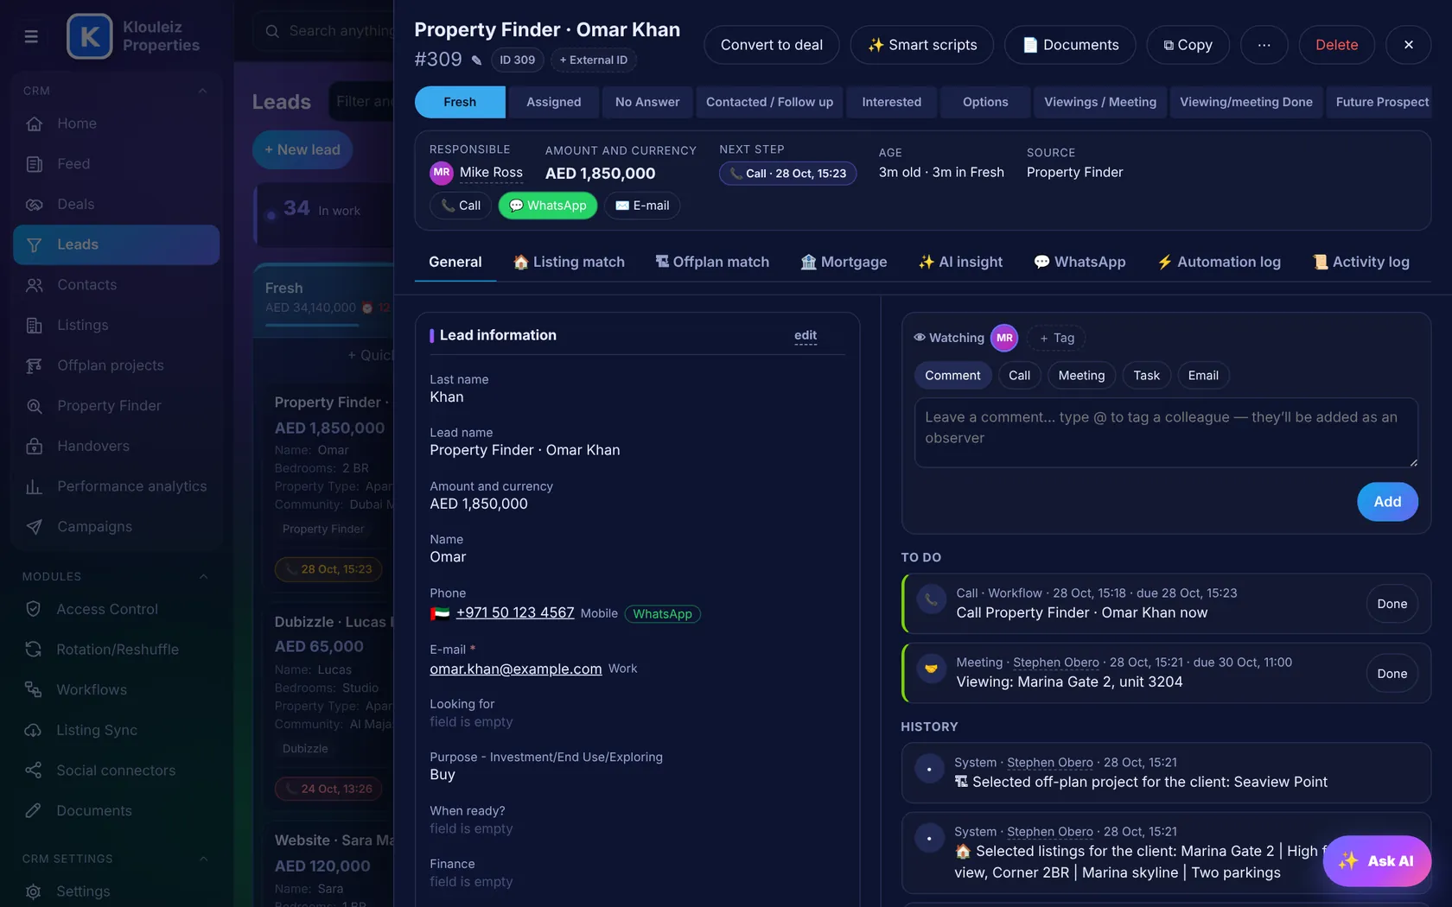1452x907 pixels.
Task: Click the Klouleiz Properties logo
Action: pyautogui.click(x=90, y=36)
